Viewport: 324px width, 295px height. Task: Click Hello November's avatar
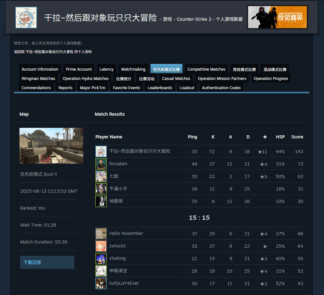pyautogui.click(x=101, y=234)
